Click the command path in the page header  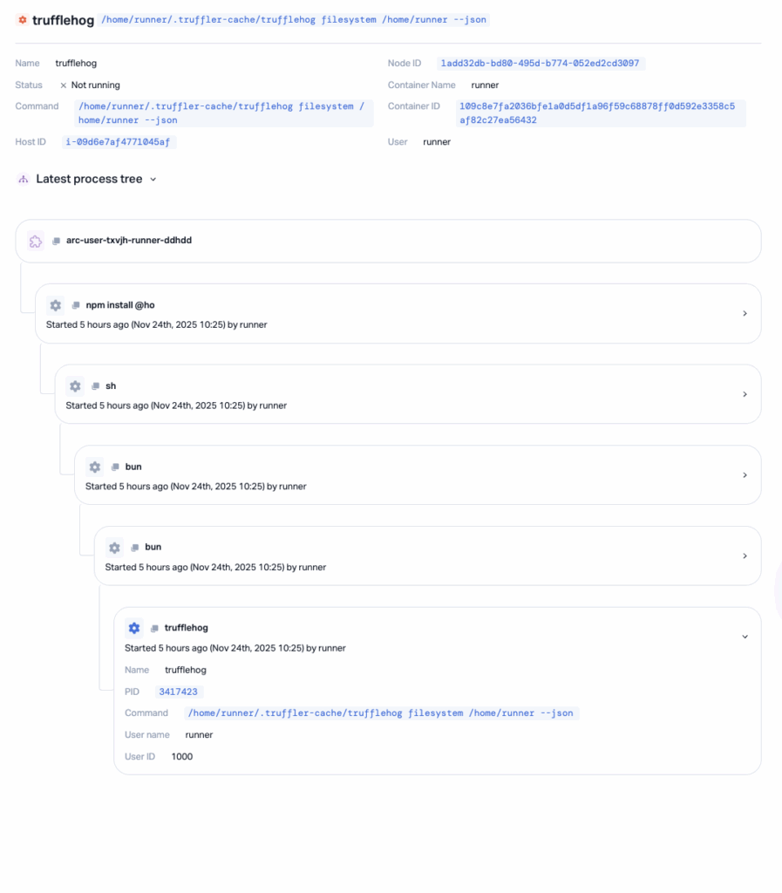pos(296,20)
